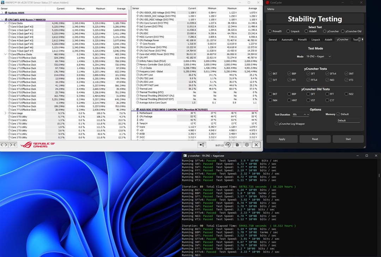Reset sensor min/max with the clock icon
Screen dimensions: 381x257
pyautogui.click(x=228, y=145)
